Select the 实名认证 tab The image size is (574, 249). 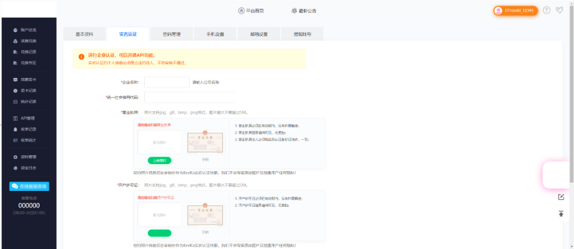coord(128,34)
